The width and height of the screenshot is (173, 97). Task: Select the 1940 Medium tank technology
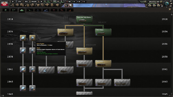click(x=84, y=64)
